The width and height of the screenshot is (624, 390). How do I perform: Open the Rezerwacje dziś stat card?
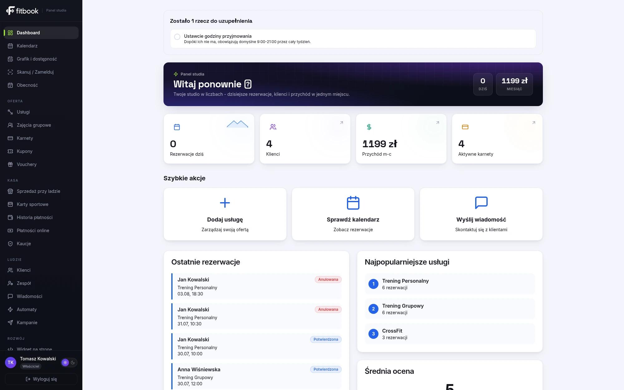tap(209, 139)
